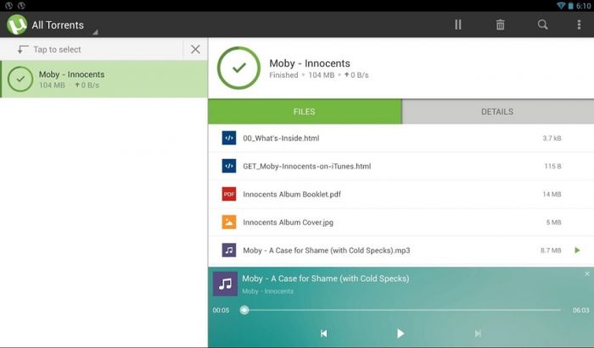Switch to the FILES tab
The image size is (594, 348).
tap(305, 112)
